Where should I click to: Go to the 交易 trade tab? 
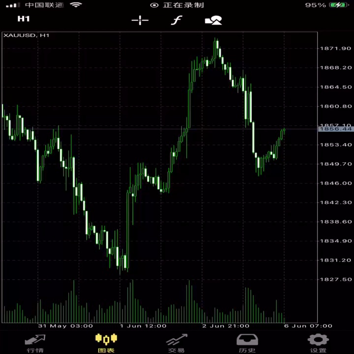pyautogui.click(x=177, y=344)
